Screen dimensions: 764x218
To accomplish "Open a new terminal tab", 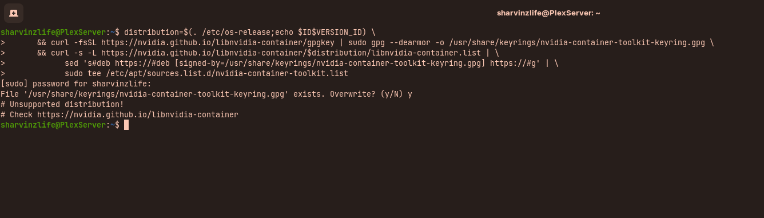I will pyautogui.click(x=14, y=13).
